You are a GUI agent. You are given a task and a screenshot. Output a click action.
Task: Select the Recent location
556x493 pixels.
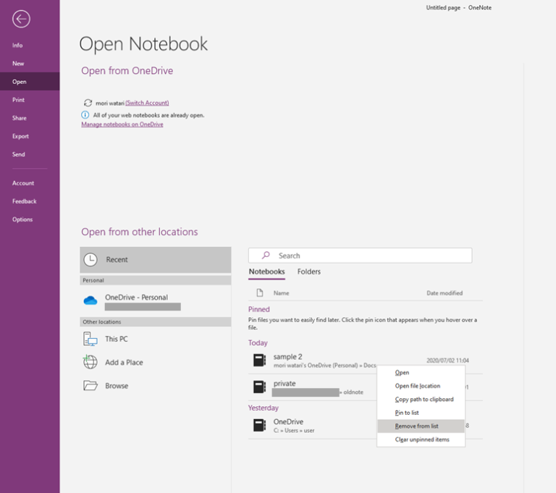point(156,260)
